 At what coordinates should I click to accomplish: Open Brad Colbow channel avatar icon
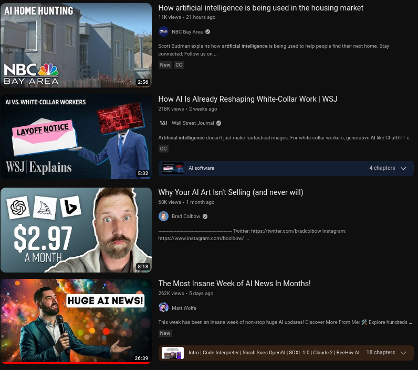pos(163,216)
